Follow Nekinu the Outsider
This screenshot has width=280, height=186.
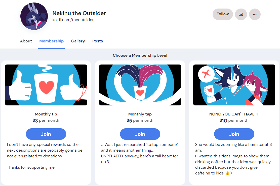[x=223, y=14]
